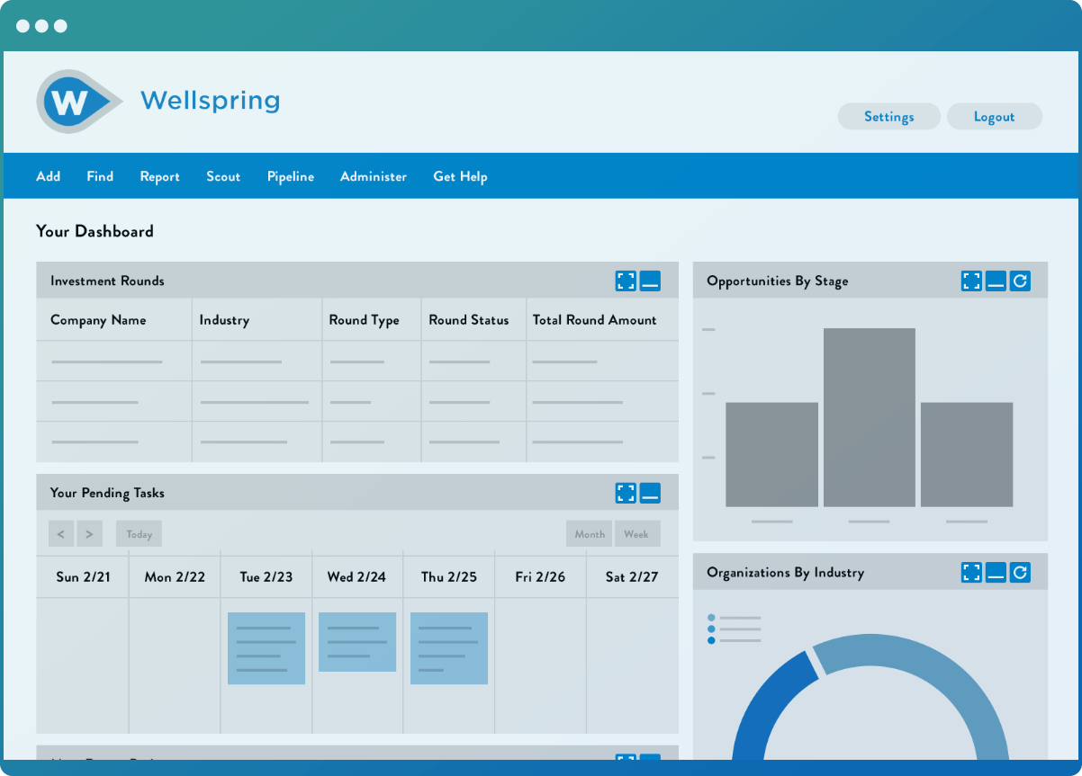
Task: Minimize the Investment Rounds panel
Action: point(650,281)
